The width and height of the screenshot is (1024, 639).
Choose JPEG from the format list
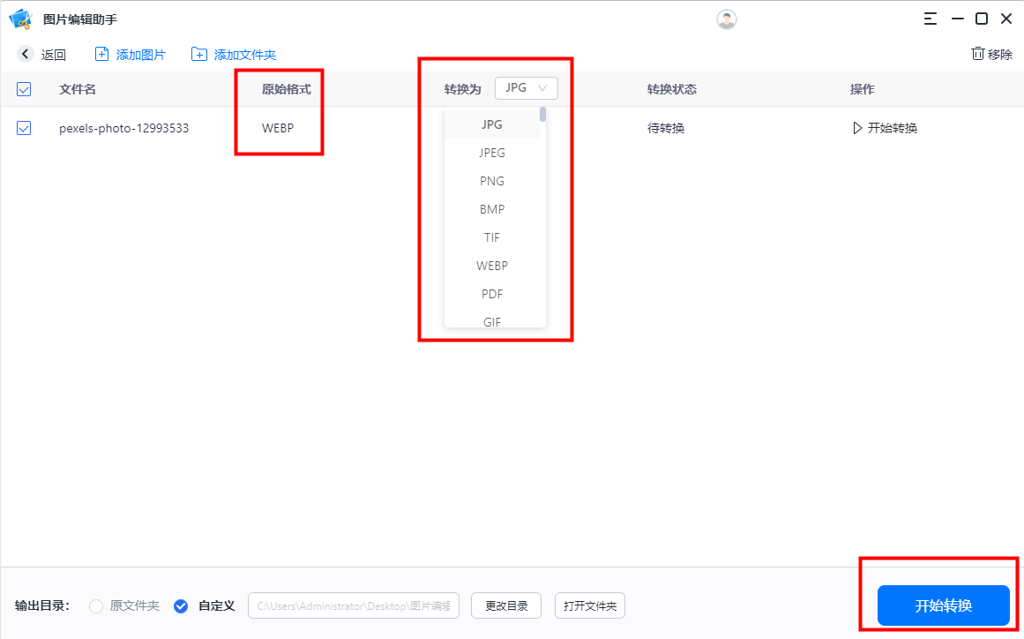coord(492,153)
